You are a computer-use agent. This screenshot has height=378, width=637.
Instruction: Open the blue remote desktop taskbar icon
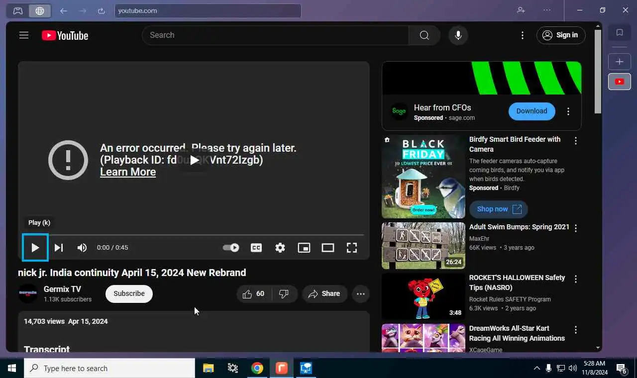[x=306, y=368]
